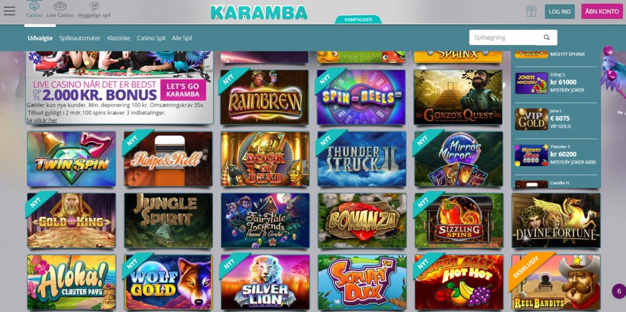Click the Let's Go Karamba button
This screenshot has height=312, width=626.
(x=183, y=90)
